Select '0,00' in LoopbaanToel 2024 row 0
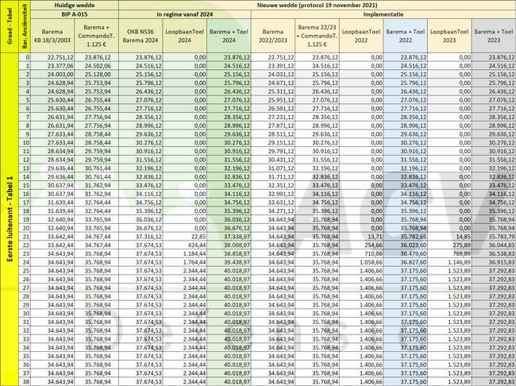516x386 pixels. 200,57
